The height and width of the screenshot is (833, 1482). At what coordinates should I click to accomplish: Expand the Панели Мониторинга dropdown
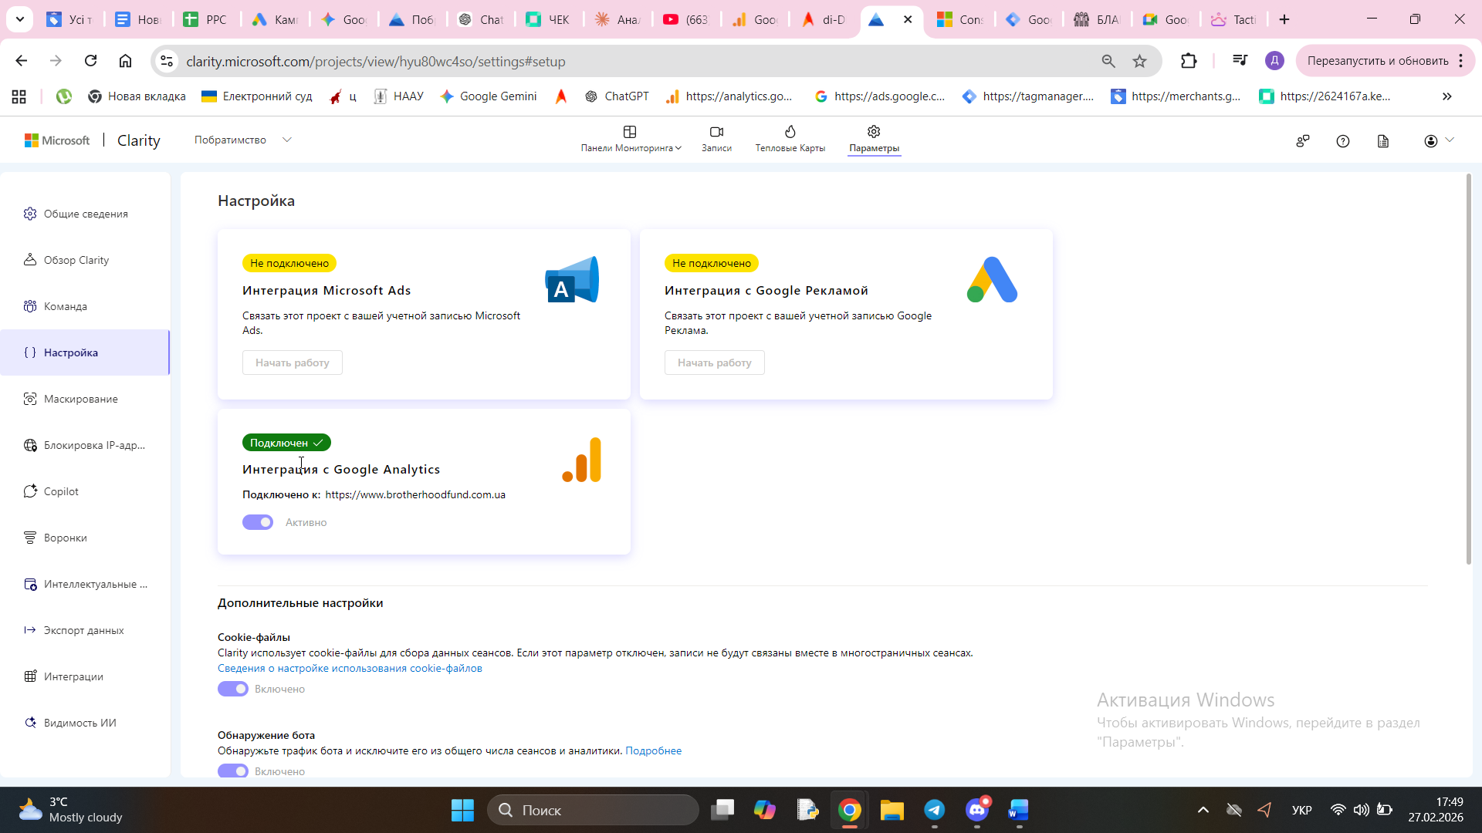click(631, 139)
